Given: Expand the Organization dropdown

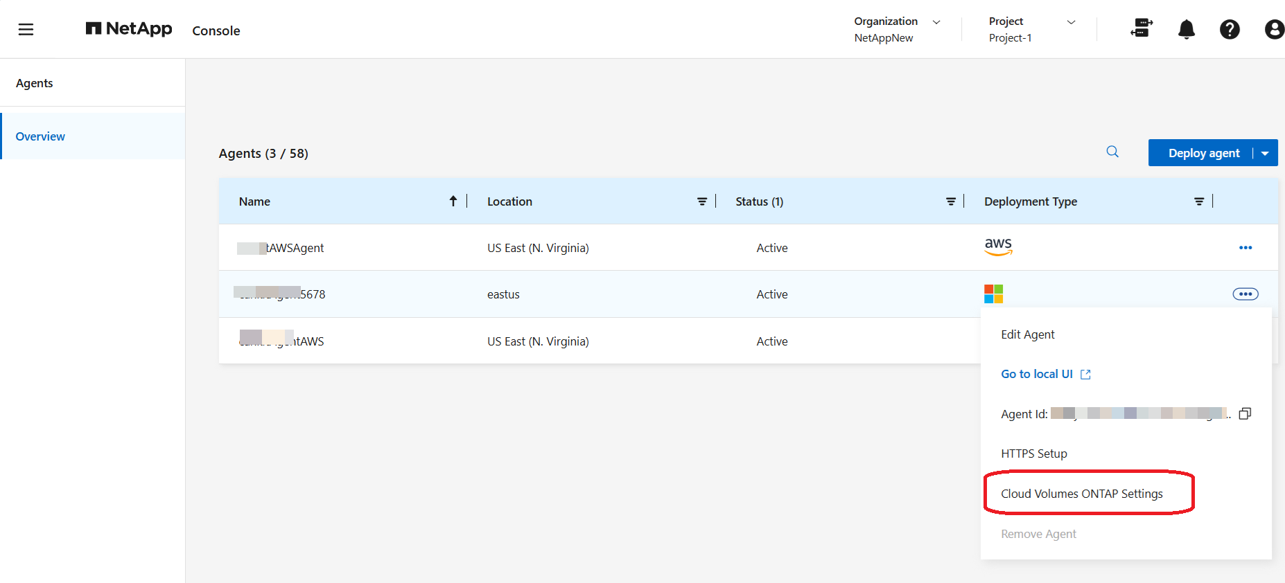Looking at the screenshot, I should point(936,22).
